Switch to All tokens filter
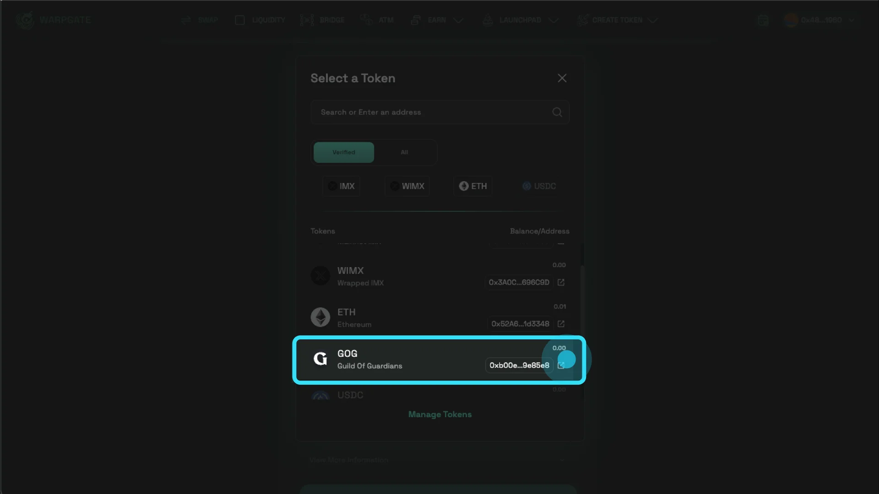 (x=404, y=152)
